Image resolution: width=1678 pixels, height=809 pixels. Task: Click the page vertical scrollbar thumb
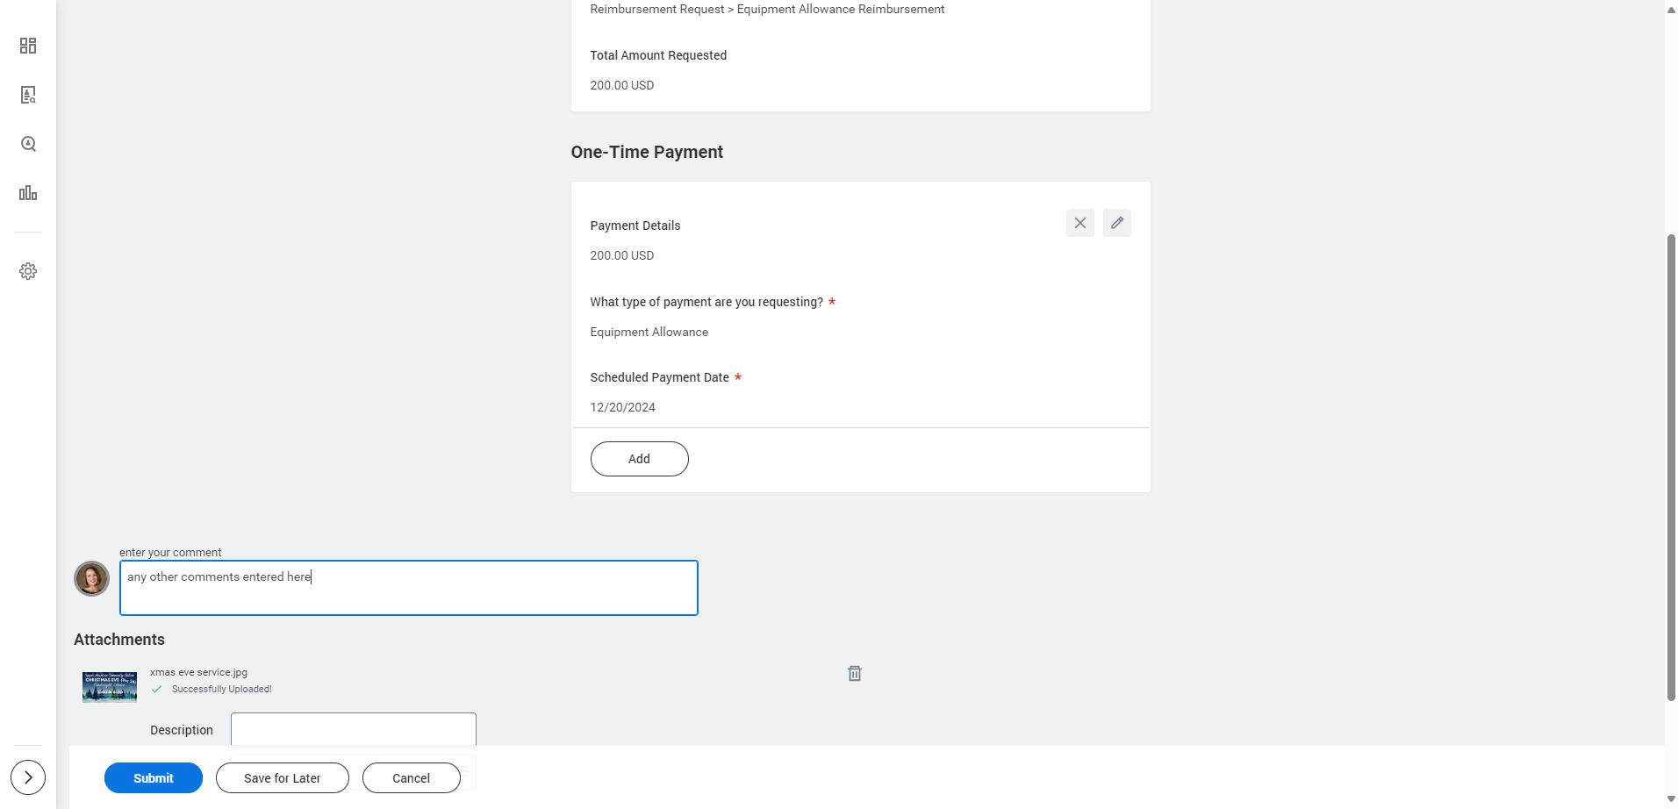(x=1671, y=467)
